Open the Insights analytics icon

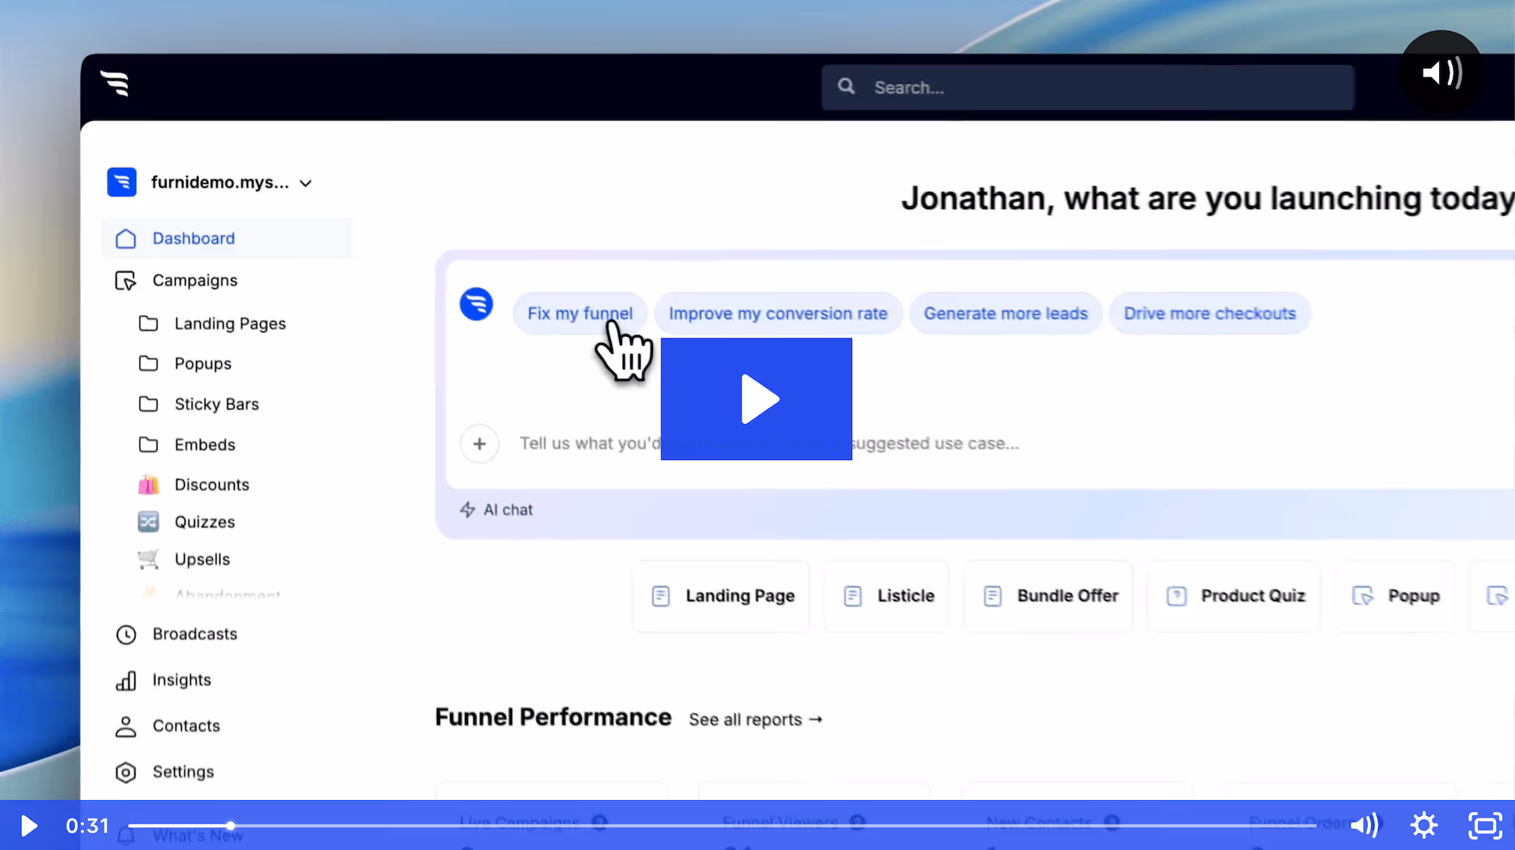tap(126, 680)
